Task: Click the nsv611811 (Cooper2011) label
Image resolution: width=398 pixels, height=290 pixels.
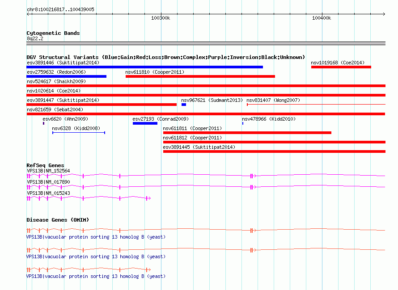Action: point(192,128)
